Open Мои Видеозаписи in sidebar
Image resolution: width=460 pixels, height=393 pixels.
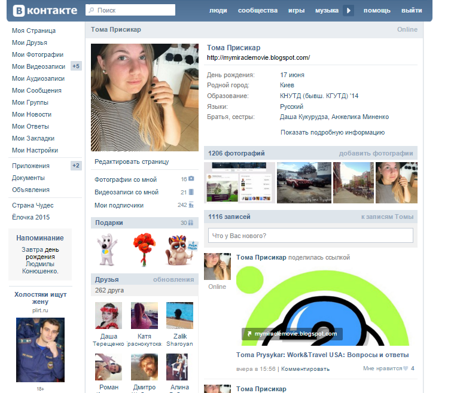[x=38, y=66]
